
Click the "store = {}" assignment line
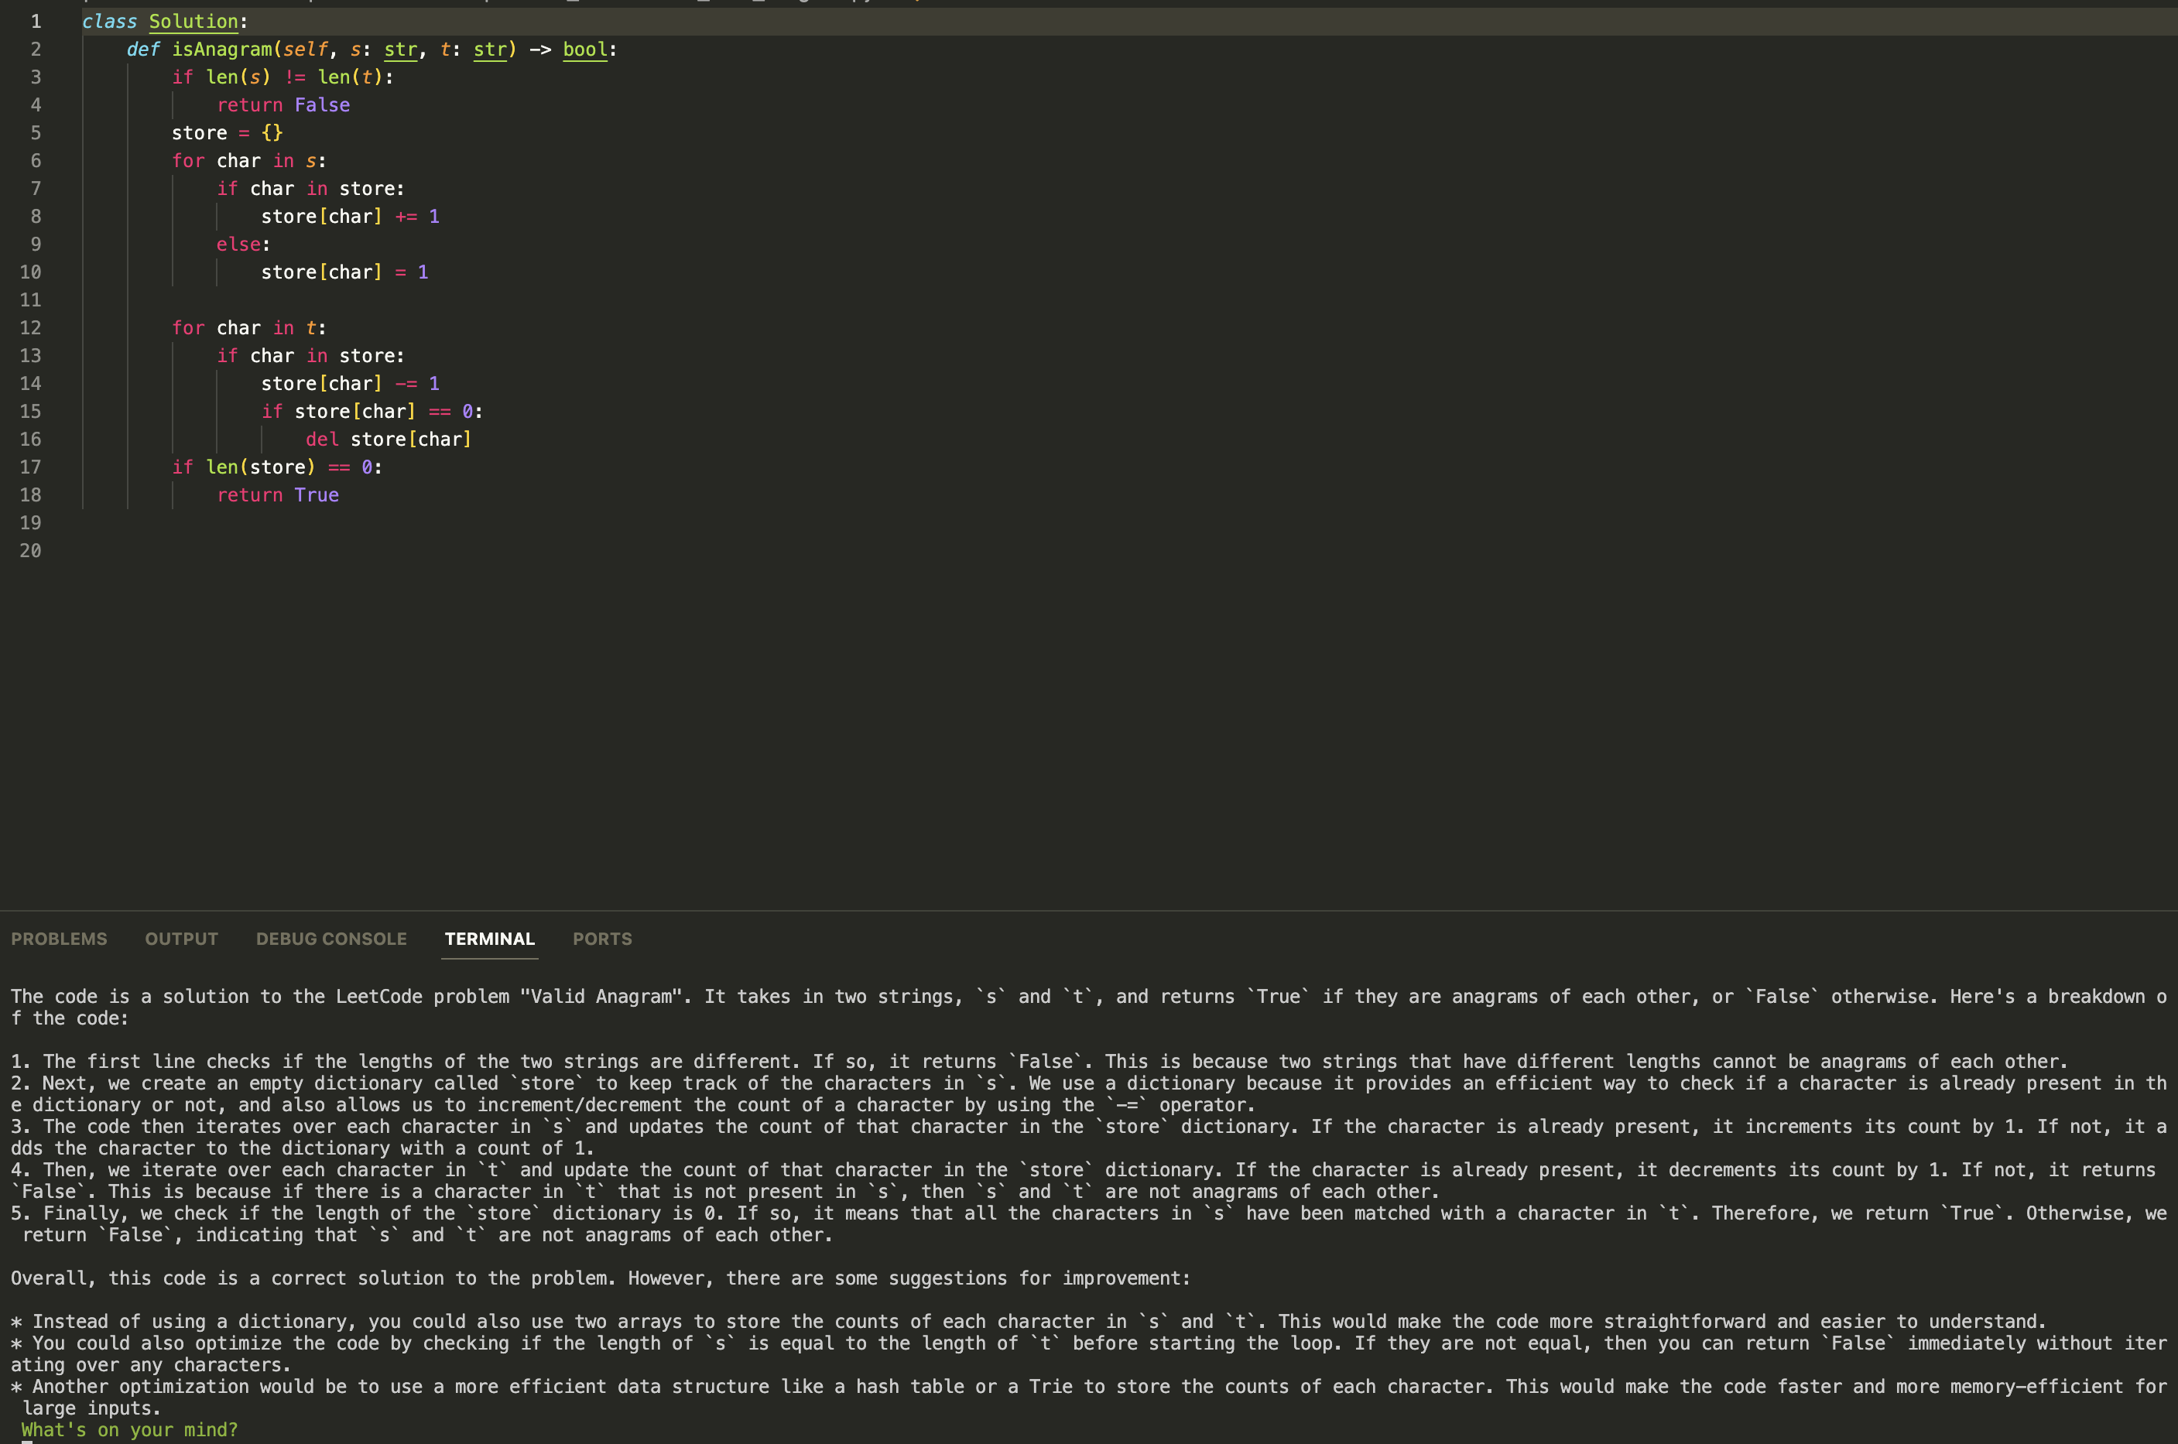pyautogui.click(x=227, y=132)
